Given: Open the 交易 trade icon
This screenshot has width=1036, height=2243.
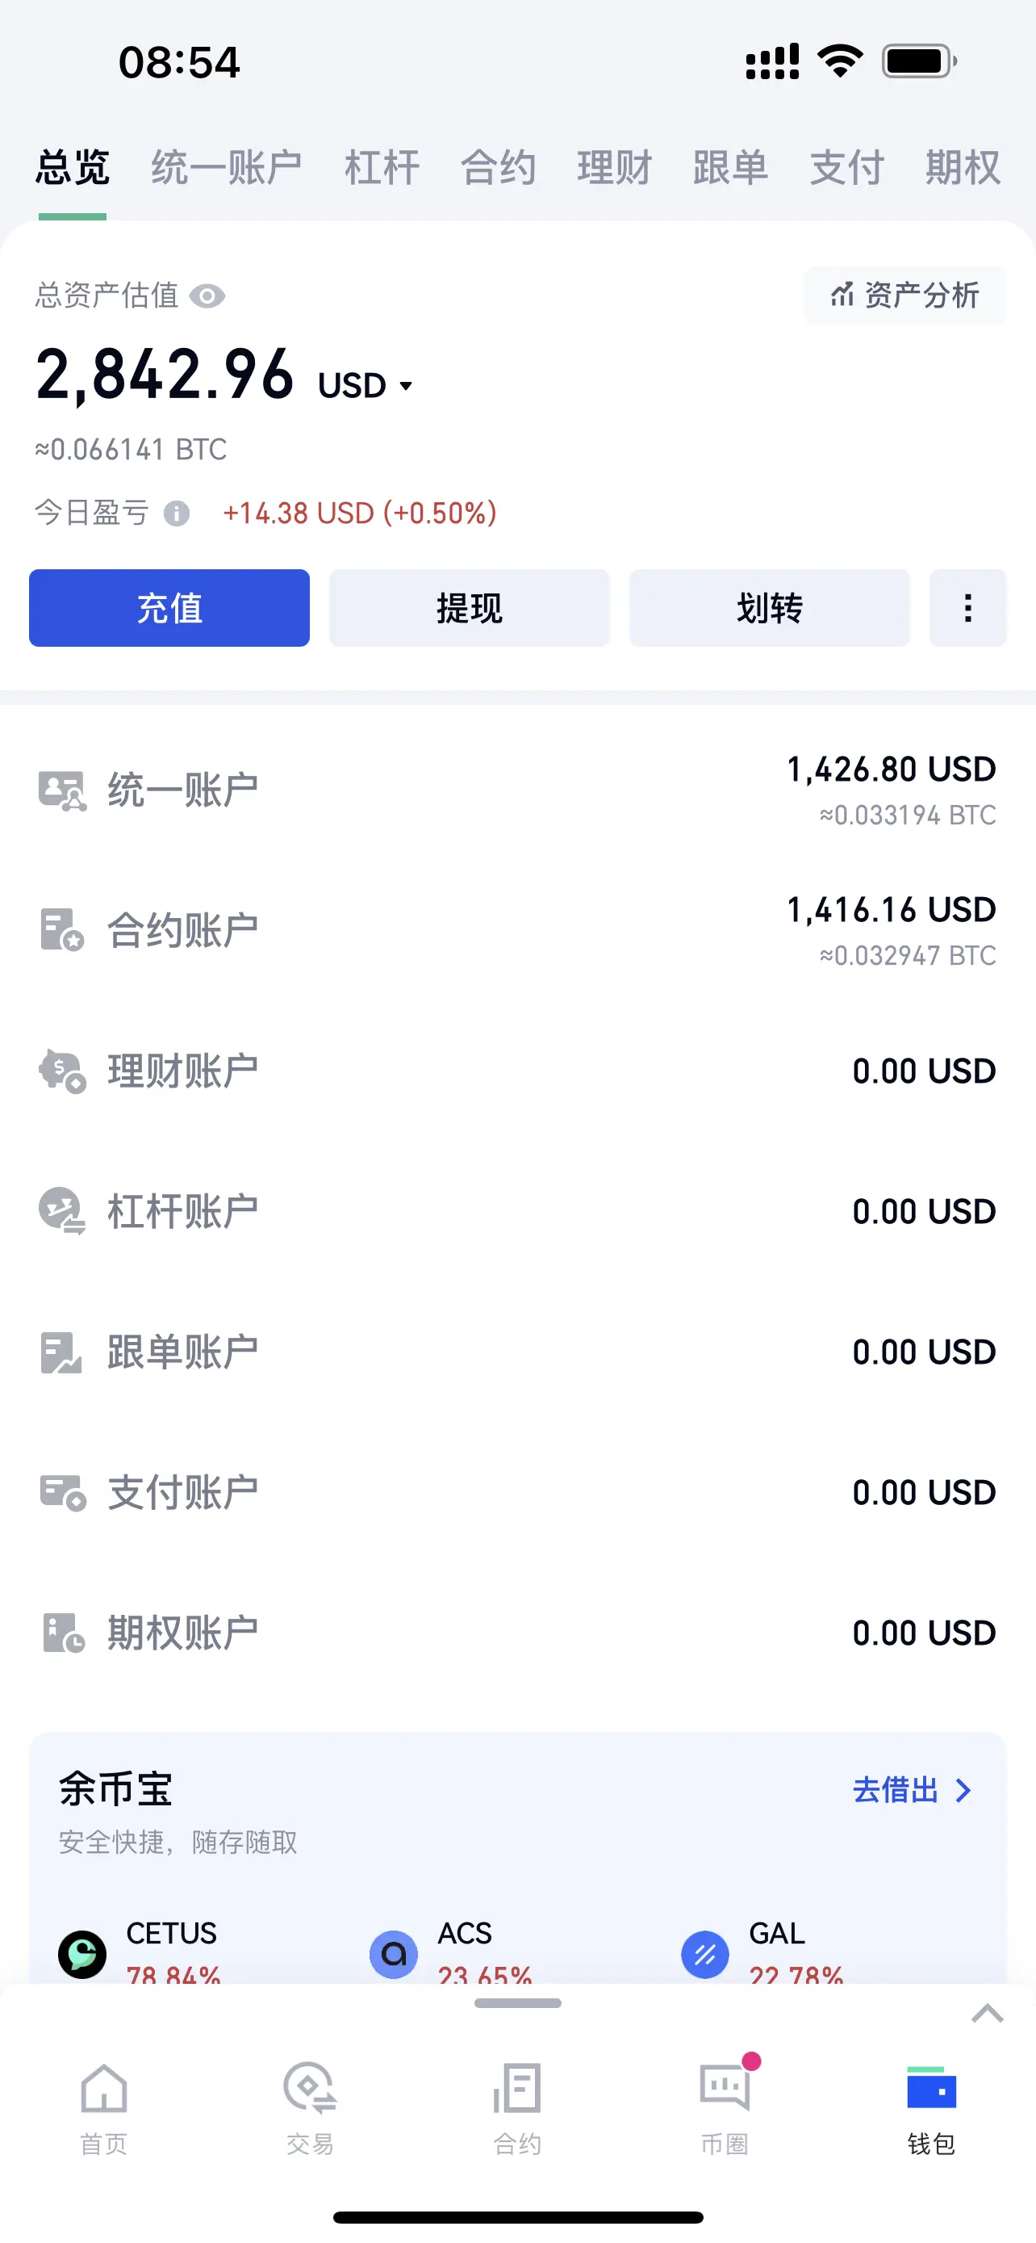Looking at the screenshot, I should pos(310,2088).
